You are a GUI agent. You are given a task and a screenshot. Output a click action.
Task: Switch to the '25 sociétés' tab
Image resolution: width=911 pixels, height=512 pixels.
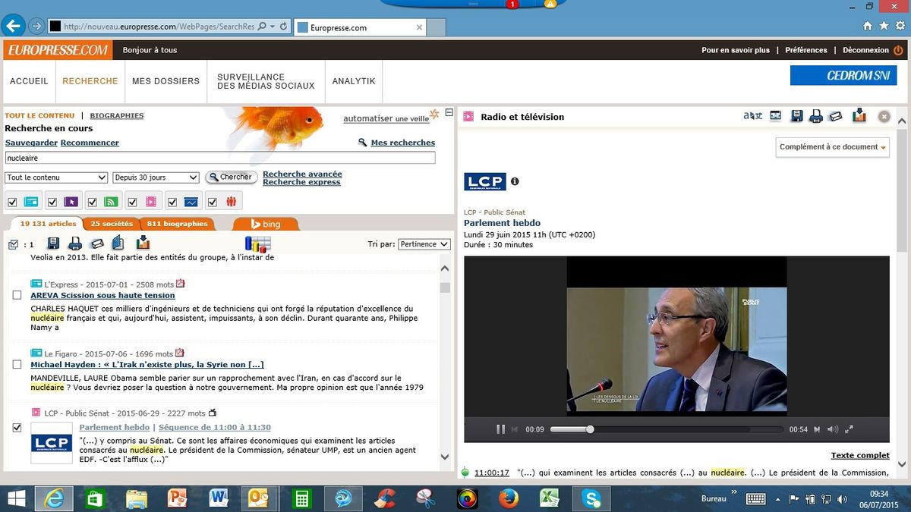click(x=112, y=224)
